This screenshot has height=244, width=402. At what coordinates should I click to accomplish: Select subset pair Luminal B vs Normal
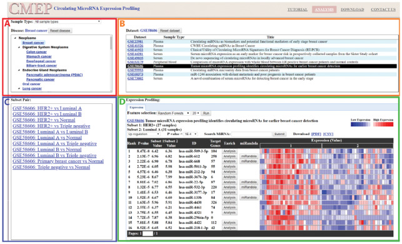point(47,150)
